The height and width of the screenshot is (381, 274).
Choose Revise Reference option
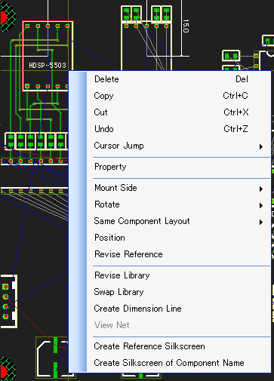click(179, 254)
